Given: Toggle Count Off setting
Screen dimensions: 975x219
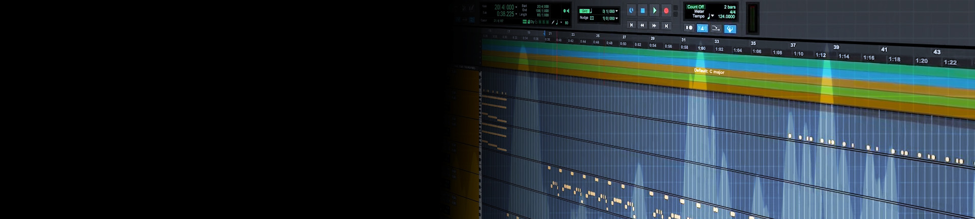Looking at the screenshot, I should click(x=696, y=7).
